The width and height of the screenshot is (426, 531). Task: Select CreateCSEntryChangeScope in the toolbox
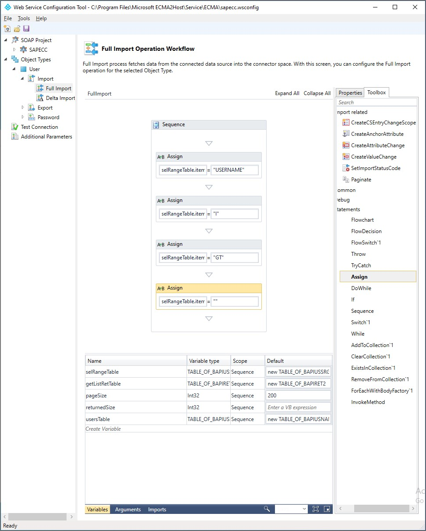point(383,123)
